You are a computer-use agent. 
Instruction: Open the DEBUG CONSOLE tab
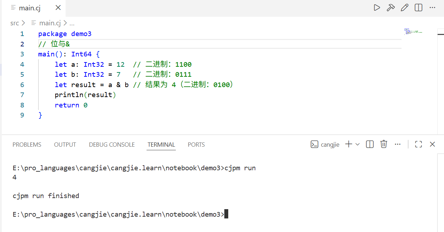click(112, 145)
